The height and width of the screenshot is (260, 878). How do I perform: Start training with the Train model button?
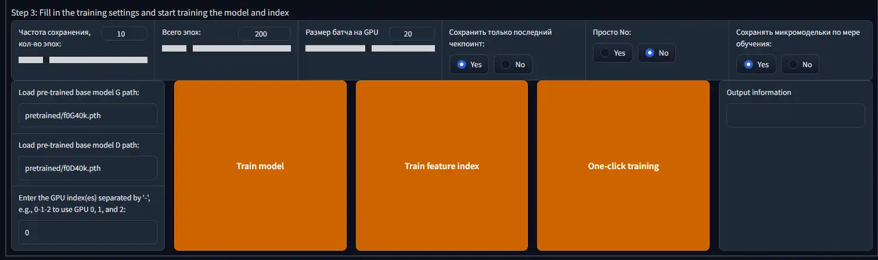(260, 166)
